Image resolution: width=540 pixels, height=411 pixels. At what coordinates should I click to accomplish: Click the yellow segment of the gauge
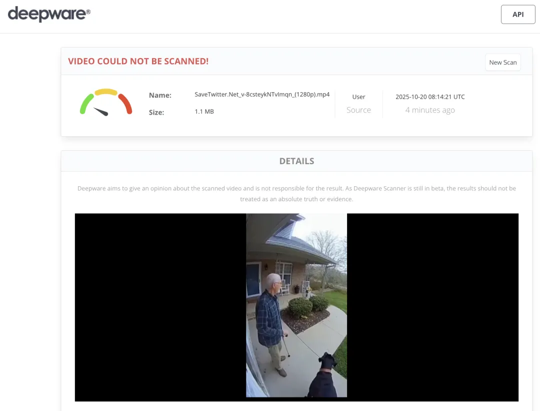point(106,92)
